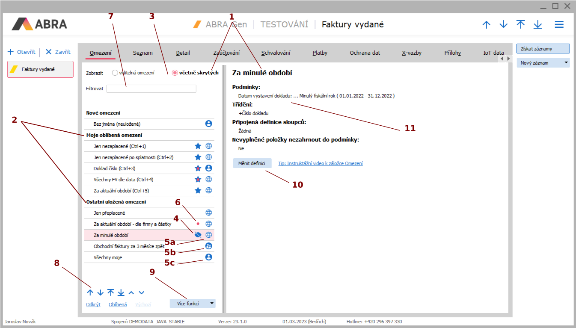Click the chevron-up icon below the list
576x328 pixels.
(131, 293)
